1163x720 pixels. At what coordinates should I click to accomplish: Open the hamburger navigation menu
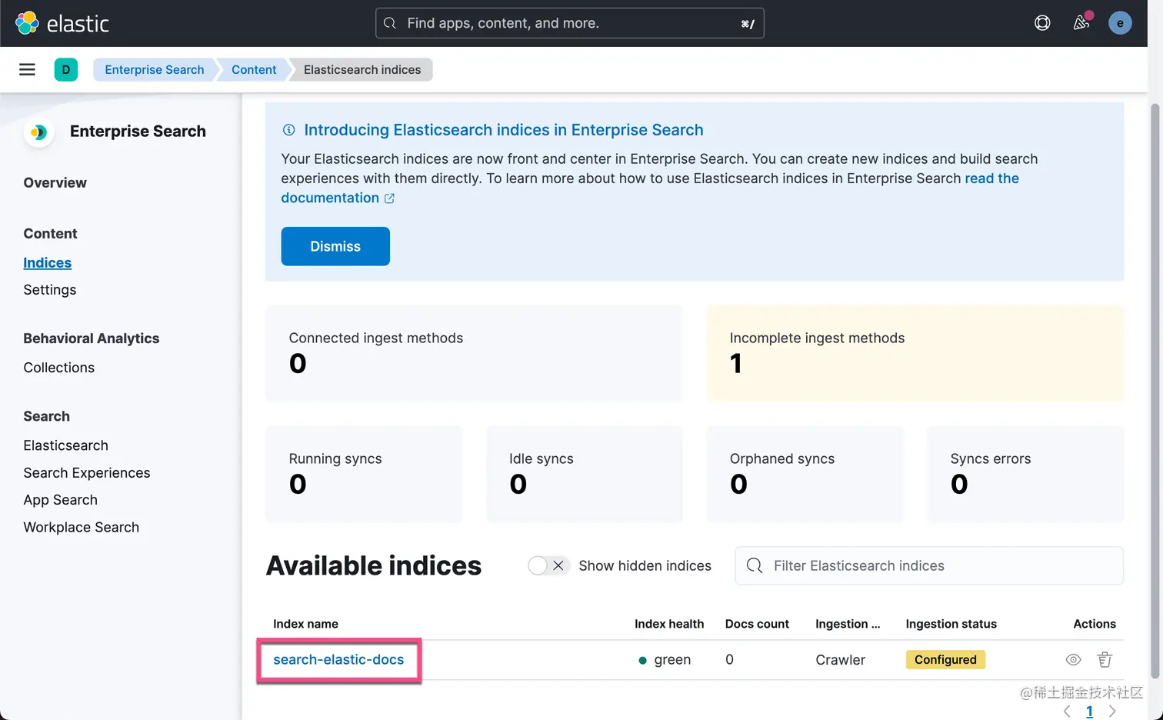click(x=27, y=70)
